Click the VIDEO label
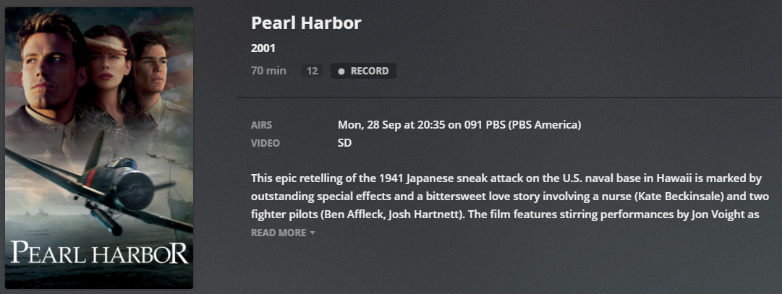Image resolution: width=782 pixels, height=294 pixels. point(265,143)
